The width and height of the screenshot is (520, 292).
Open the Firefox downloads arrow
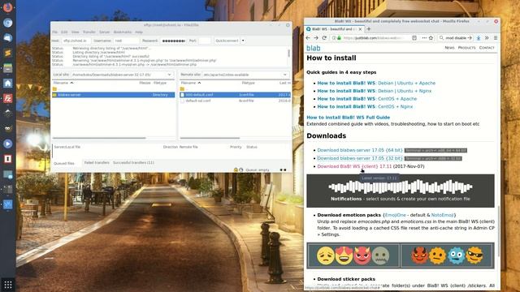click(x=479, y=38)
